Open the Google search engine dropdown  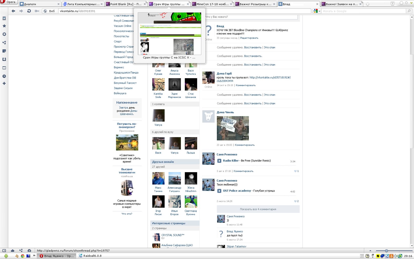coord(317,11)
